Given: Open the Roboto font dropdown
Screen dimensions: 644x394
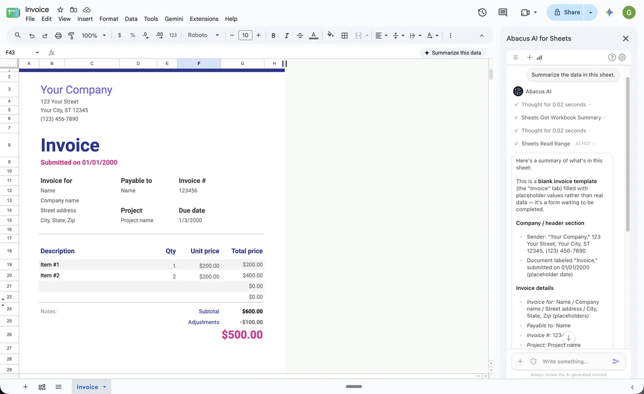Looking at the screenshot, I should [x=203, y=35].
